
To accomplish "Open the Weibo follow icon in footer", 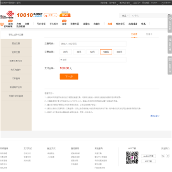I will click(168, 156).
